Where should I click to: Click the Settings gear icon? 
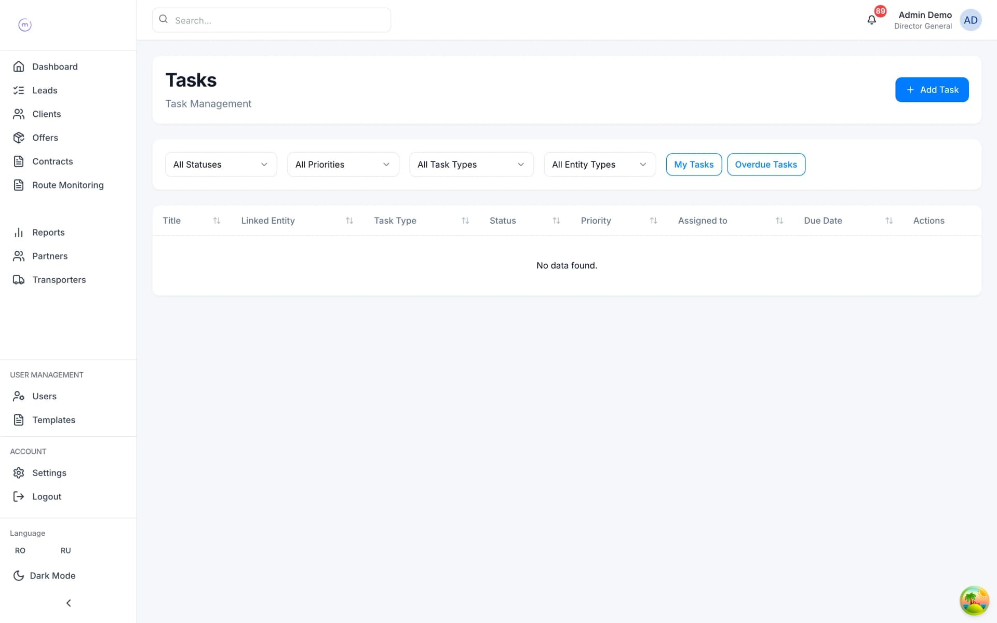(19, 473)
